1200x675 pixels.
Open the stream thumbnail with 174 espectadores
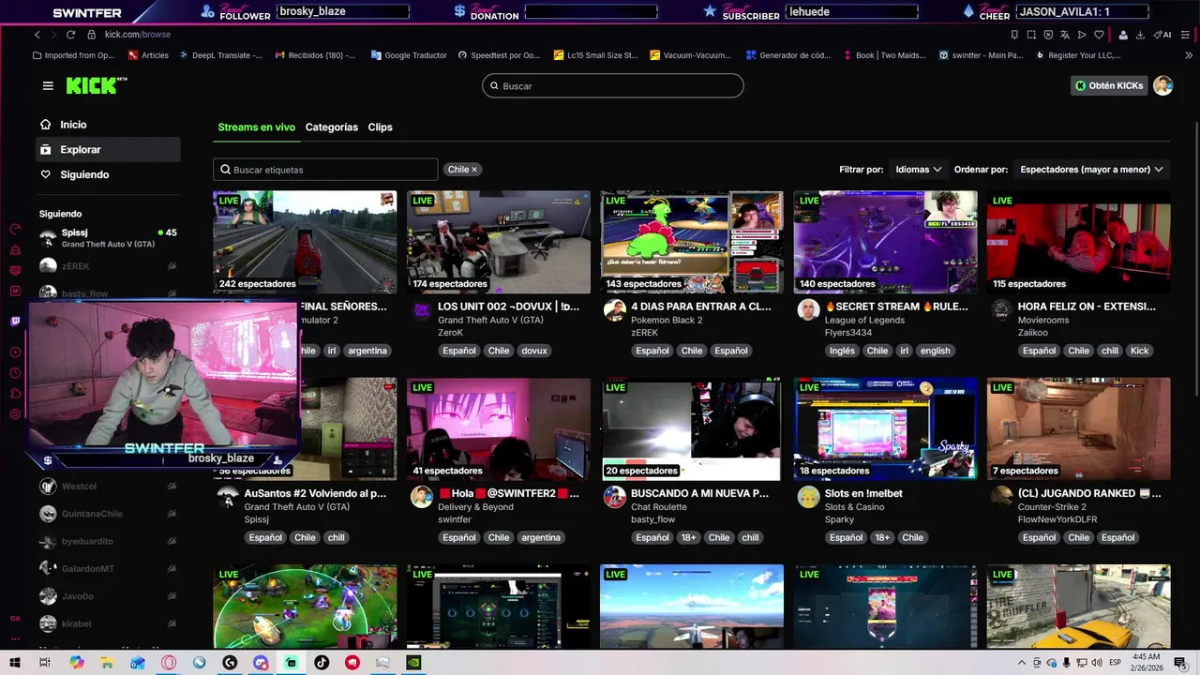(499, 243)
